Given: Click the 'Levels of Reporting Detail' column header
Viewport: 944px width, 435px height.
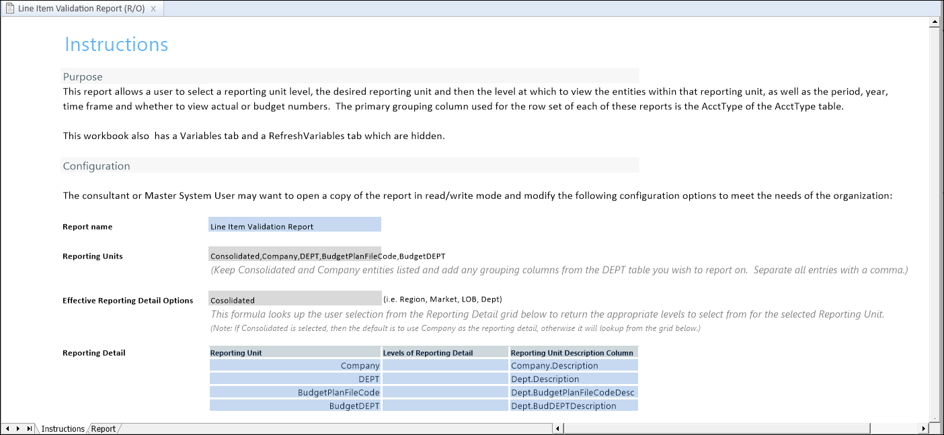Looking at the screenshot, I should (446, 352).
